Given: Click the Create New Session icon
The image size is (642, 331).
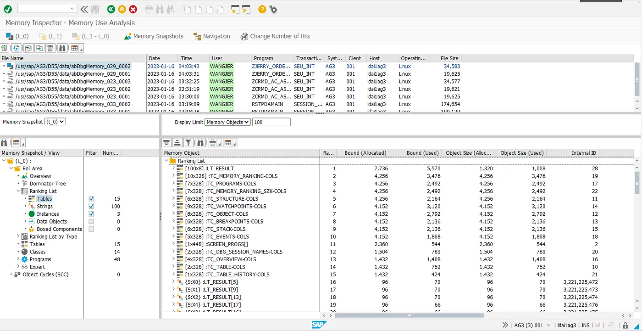Looking at the screenshot, I should pyautogui.click(x=235, y=9).
